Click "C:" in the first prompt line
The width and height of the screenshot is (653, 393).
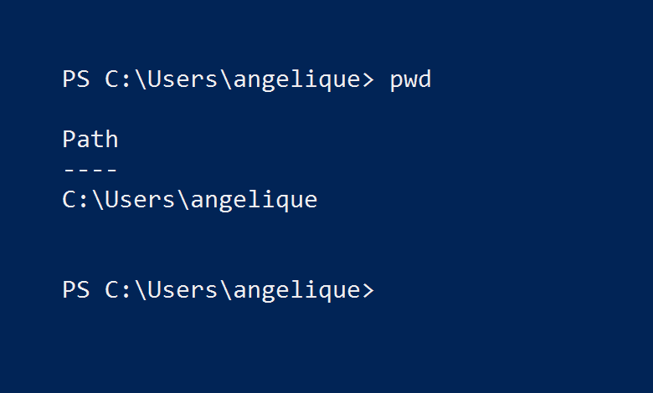click(118, 79)
